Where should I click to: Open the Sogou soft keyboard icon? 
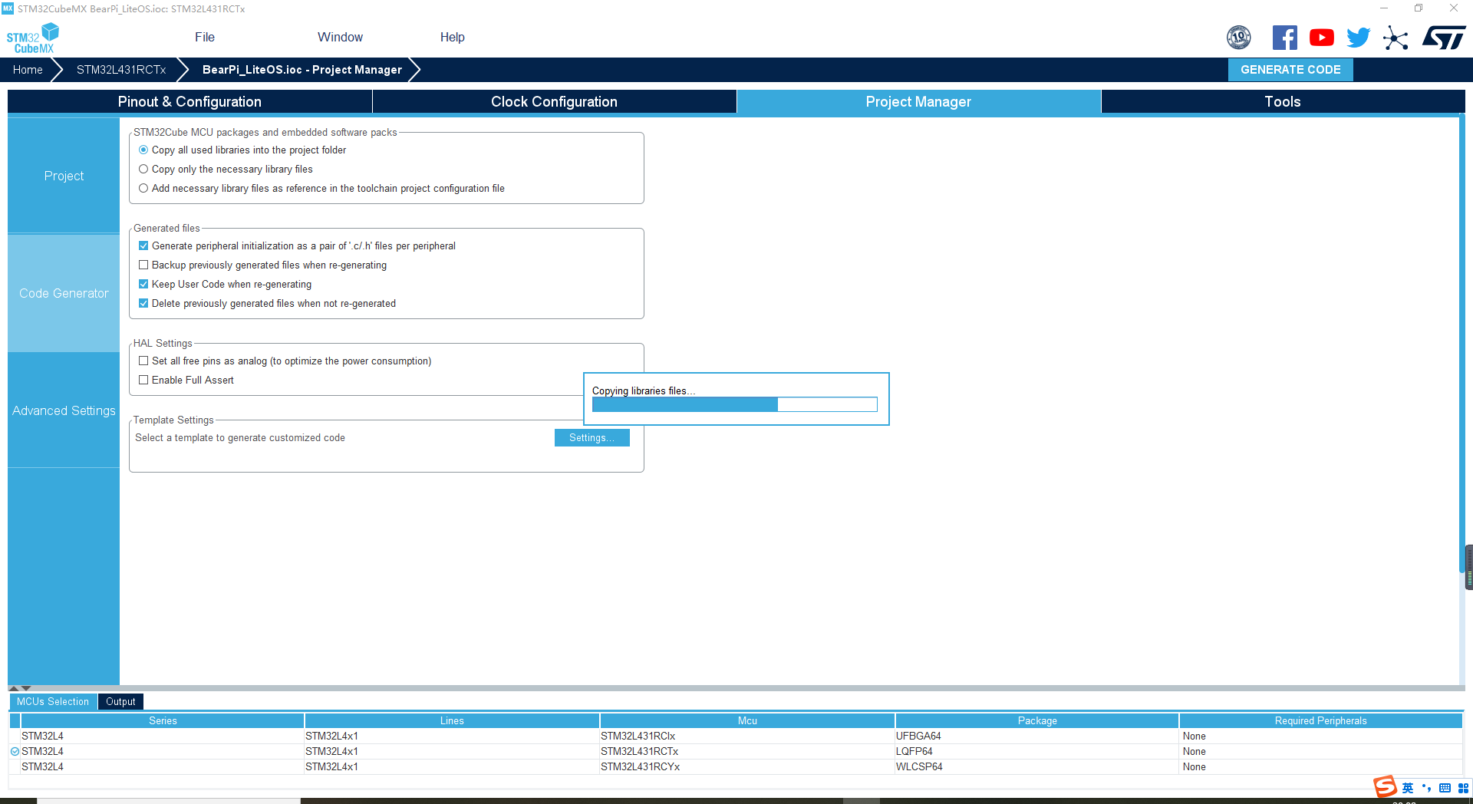(1445, 788)
